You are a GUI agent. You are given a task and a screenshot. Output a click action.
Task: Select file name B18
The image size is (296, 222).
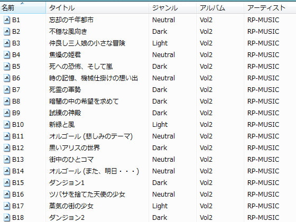(x=18, y=218)
